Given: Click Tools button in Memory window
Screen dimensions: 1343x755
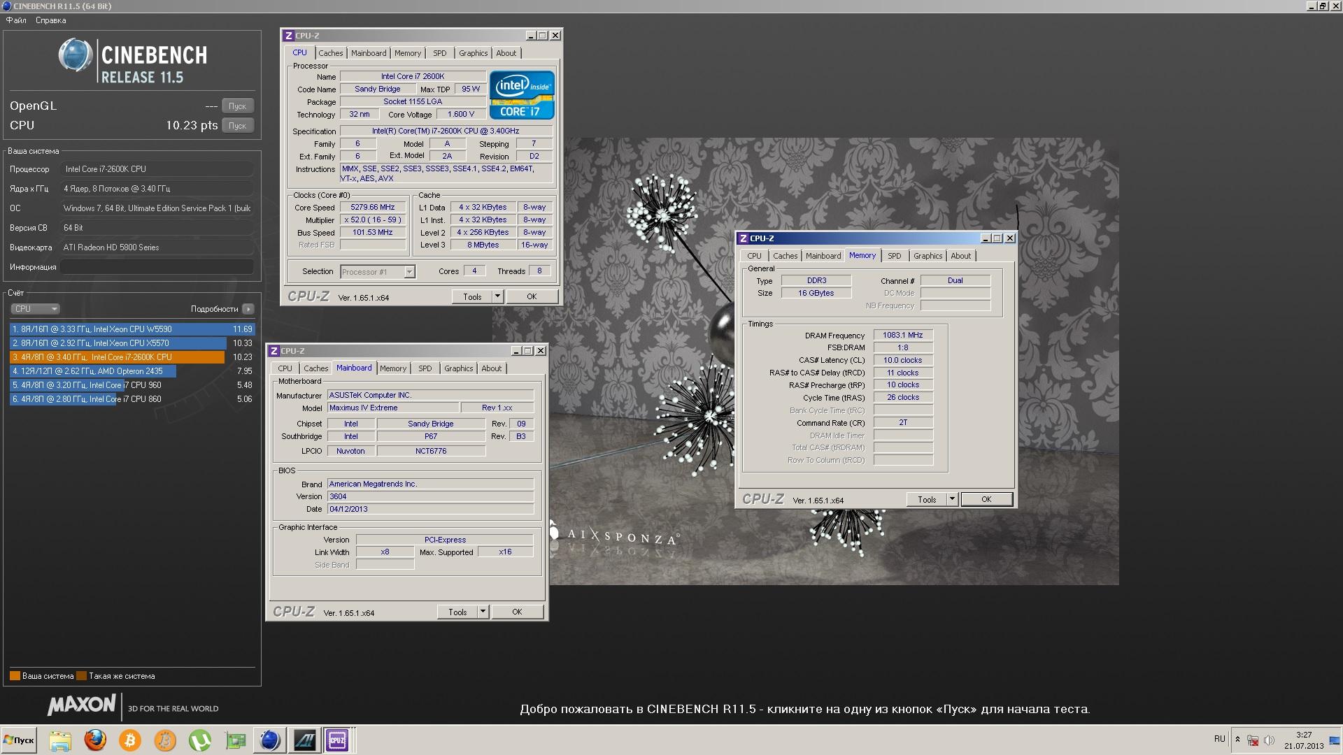Looking at the screenshot, I should (927, 499).
